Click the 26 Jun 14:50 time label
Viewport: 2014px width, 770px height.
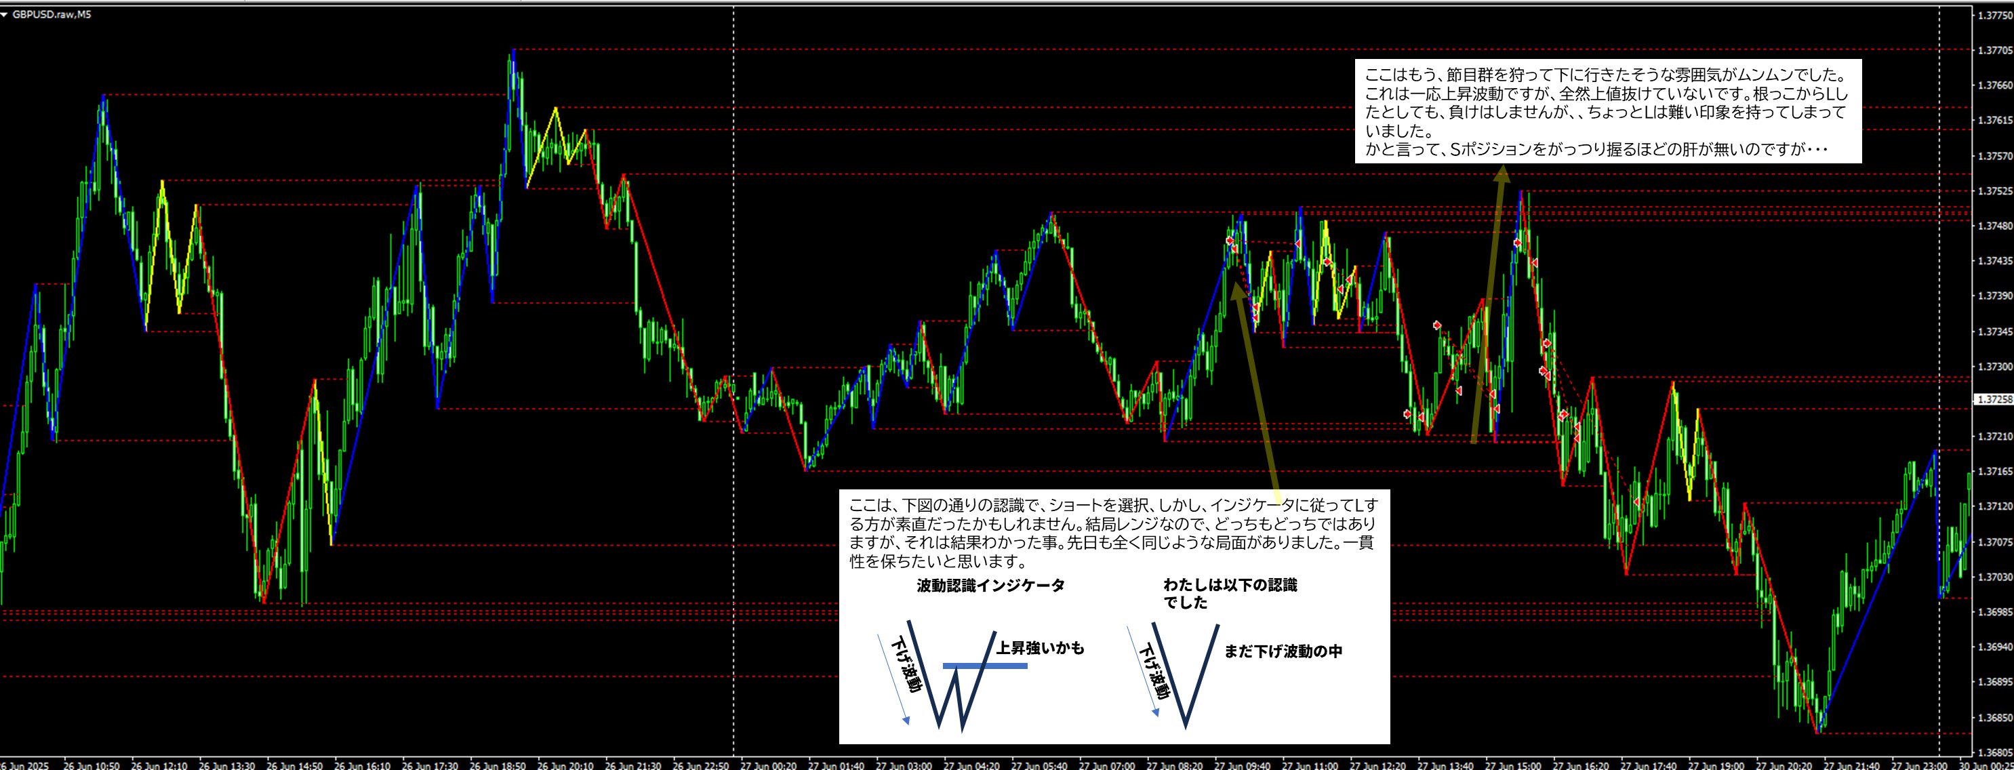coord(295,765)
